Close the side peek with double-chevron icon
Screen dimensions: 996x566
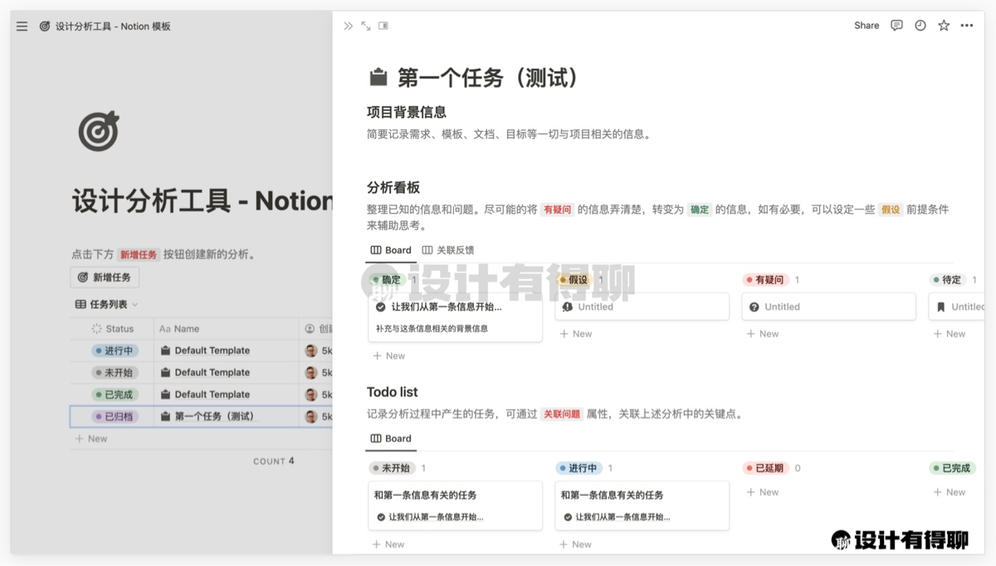click(x=349, y=26)
